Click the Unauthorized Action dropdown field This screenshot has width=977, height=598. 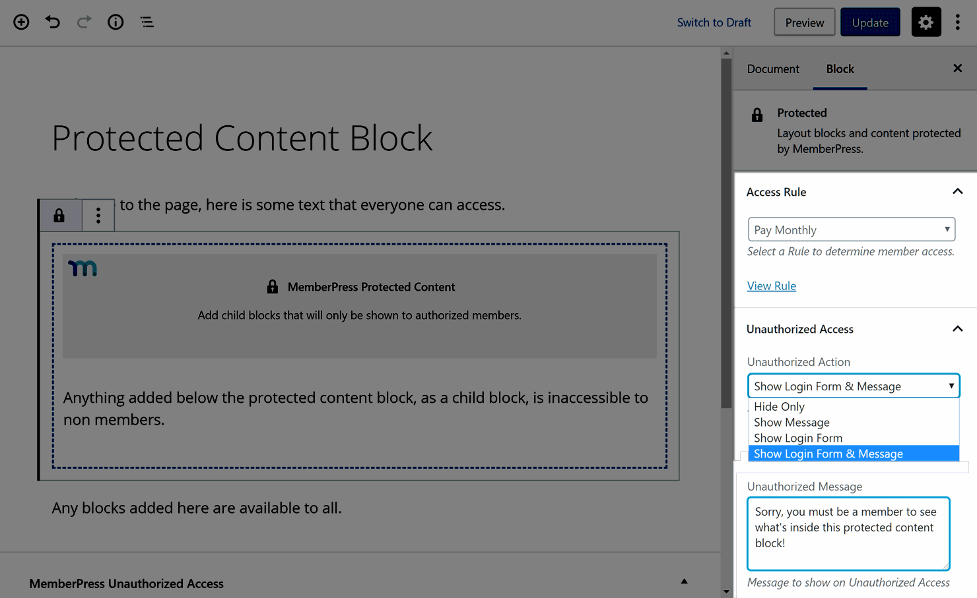[854, 386]
